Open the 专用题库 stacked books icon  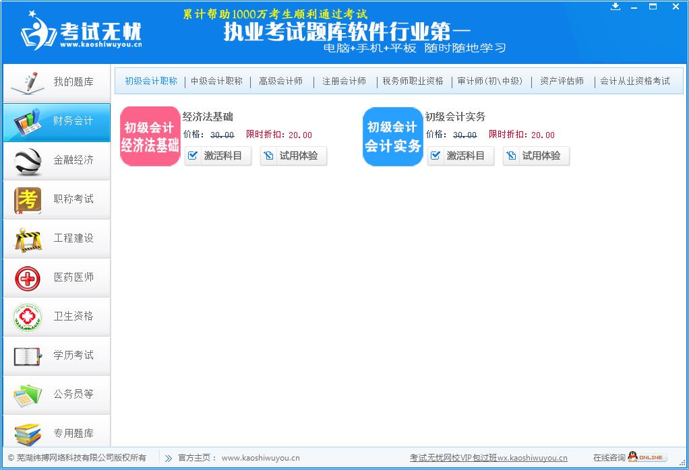point(27,434)
